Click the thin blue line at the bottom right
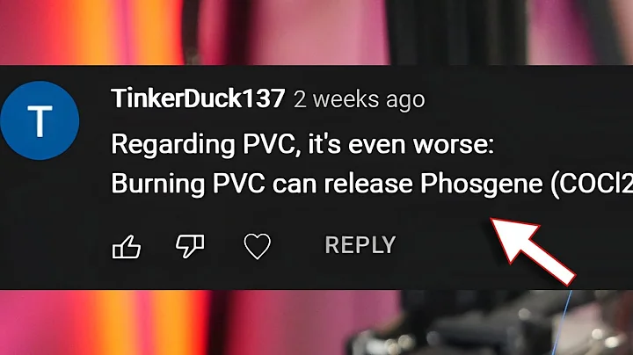This screenshot has height=355, width=633. (563, 322)
